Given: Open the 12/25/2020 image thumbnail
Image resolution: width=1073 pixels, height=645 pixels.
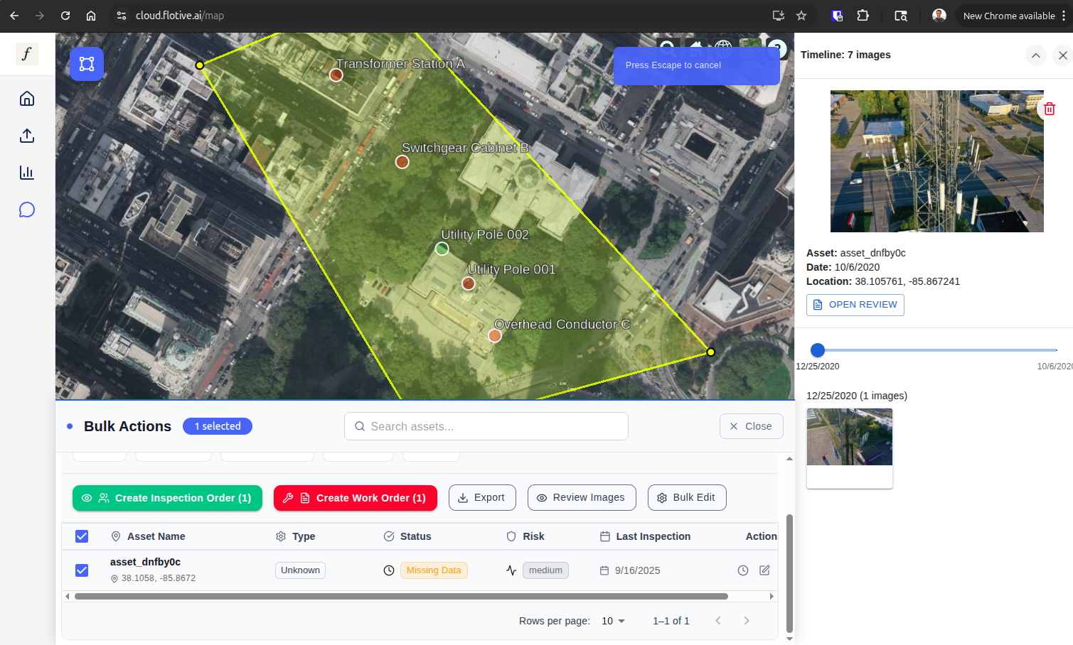Looking at the screenshot, I should tap(849, 438).
